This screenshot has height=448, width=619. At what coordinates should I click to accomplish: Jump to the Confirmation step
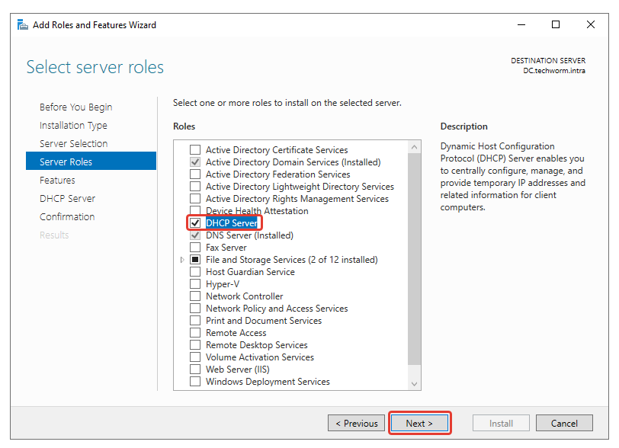click(67, 217)
